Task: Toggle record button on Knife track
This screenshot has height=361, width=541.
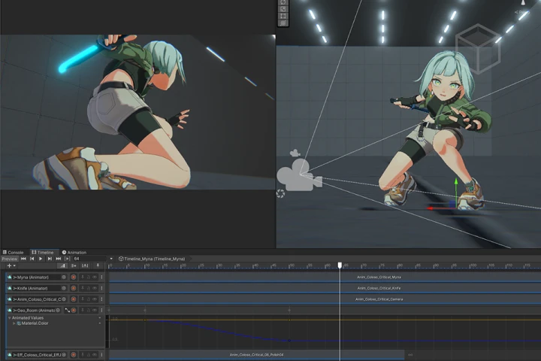Action: (x=74, y=288)
